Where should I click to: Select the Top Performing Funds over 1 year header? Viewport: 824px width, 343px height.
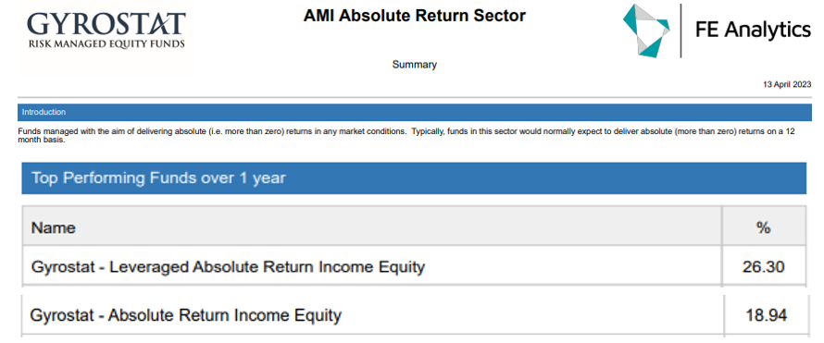(414, 178)
